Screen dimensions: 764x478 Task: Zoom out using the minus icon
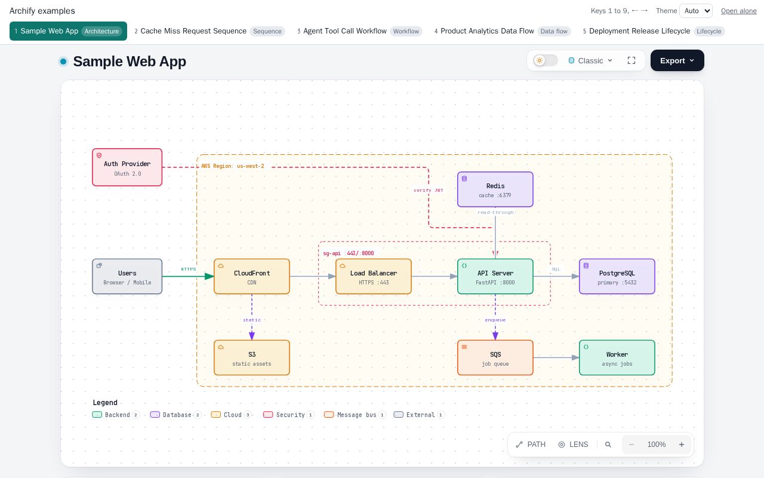pos(631,445)
